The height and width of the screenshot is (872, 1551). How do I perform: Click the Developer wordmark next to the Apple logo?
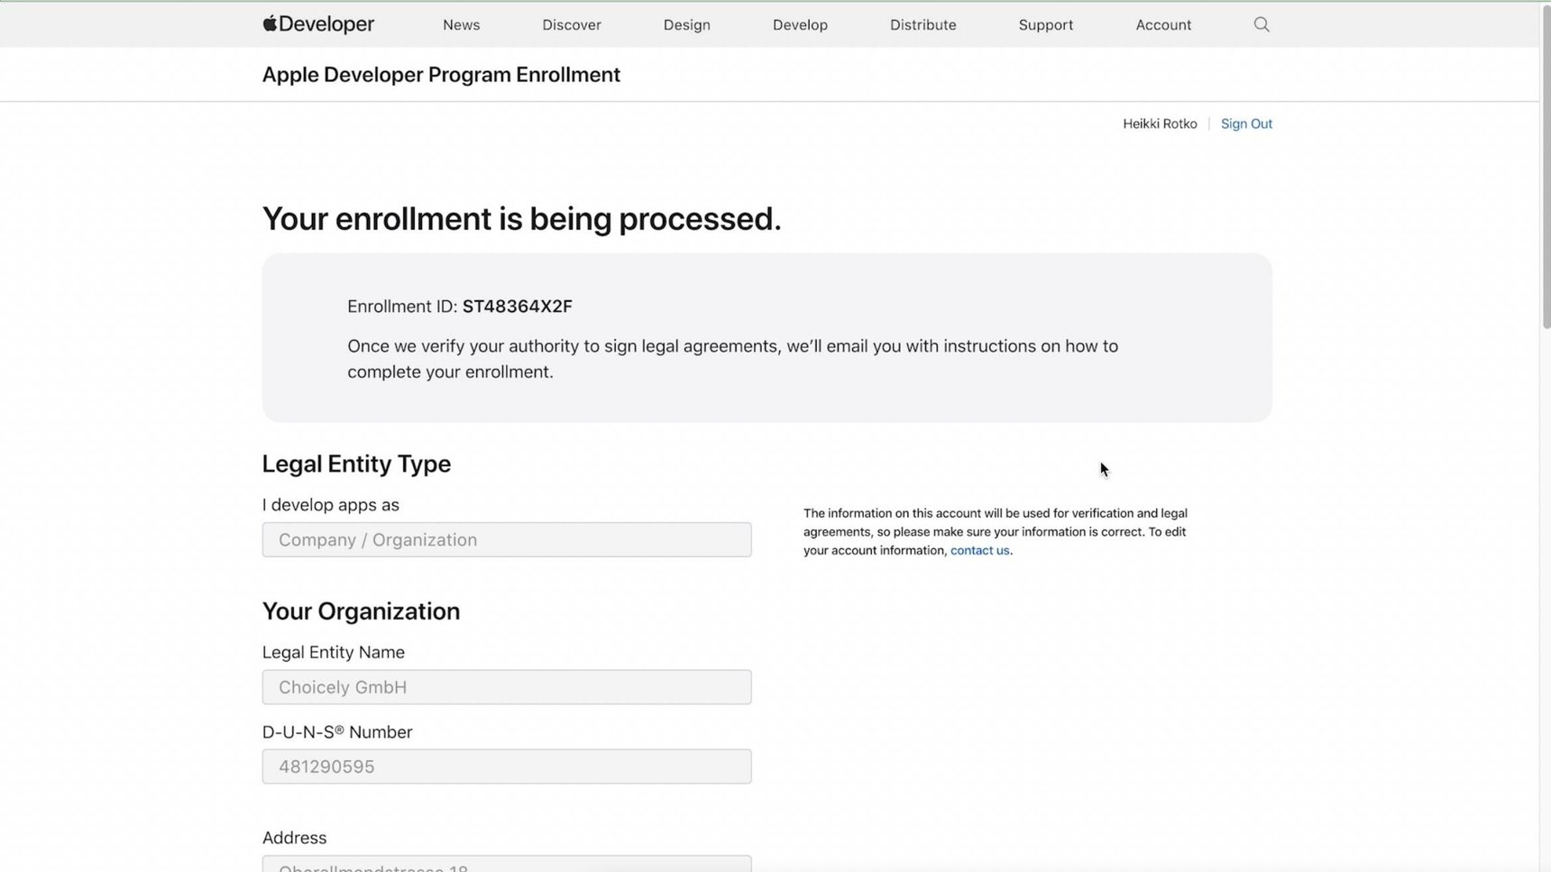point(326,24)
